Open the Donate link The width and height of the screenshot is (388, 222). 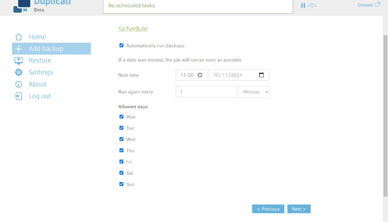click(x=365, y=5)
